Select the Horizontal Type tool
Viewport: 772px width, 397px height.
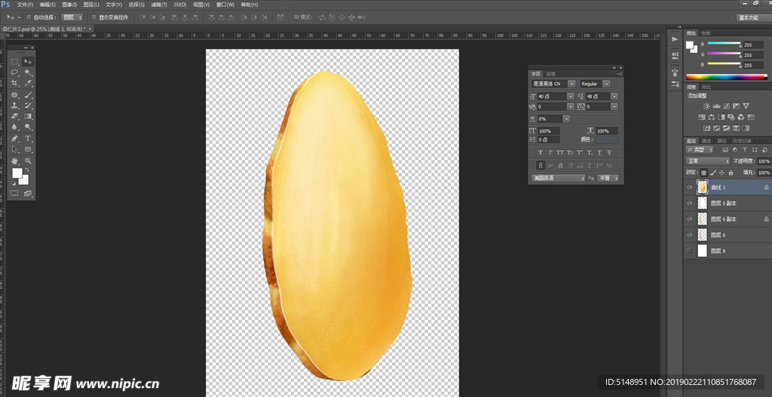(28, 139)
